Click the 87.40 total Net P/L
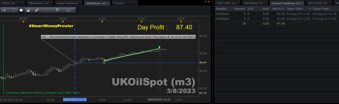Screen dimensions: 339x104 tap(281, 24)
